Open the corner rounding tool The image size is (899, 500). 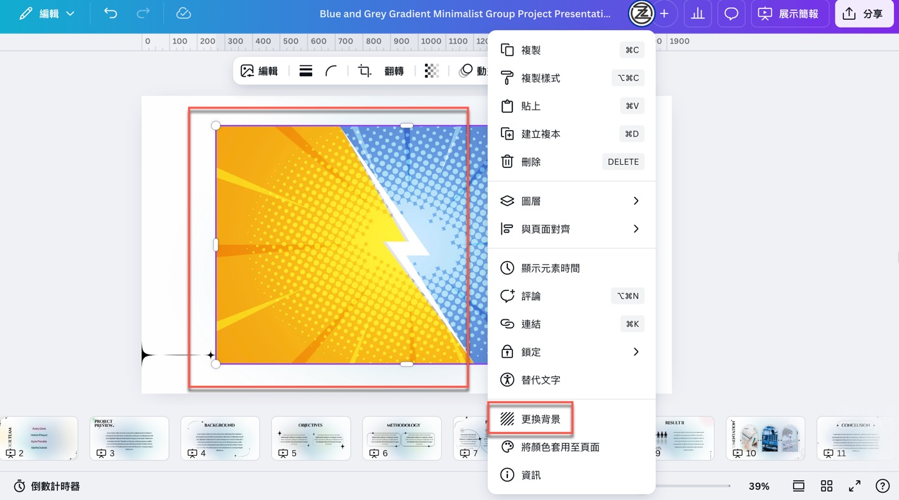click(x=331, y=71)
